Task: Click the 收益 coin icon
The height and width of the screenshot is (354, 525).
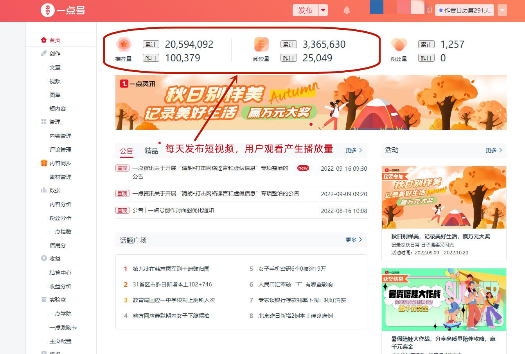Action: click(x=44, y=259)
